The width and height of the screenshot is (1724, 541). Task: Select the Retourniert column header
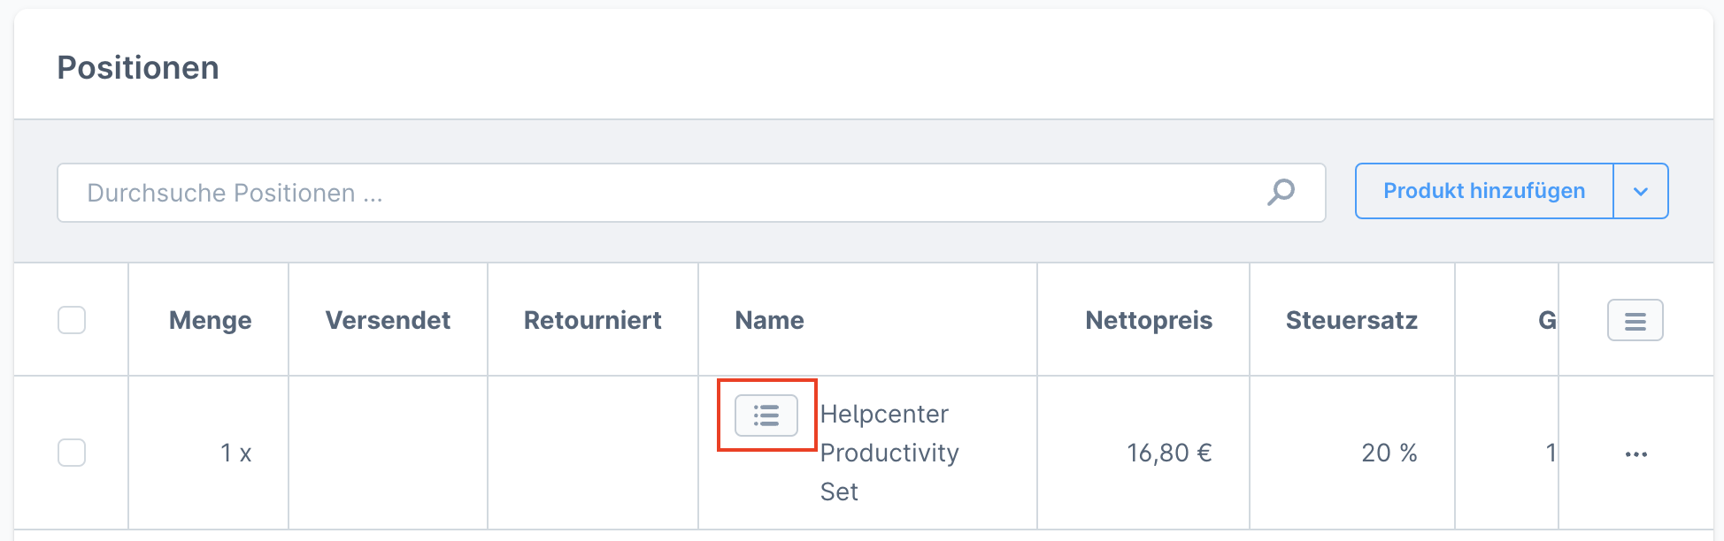point(592,320)
